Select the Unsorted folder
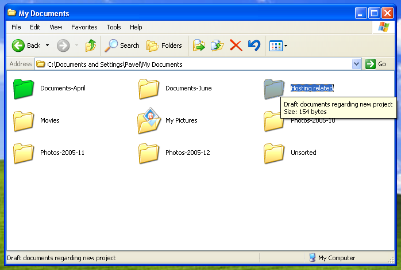 click(x=274, y=153)
